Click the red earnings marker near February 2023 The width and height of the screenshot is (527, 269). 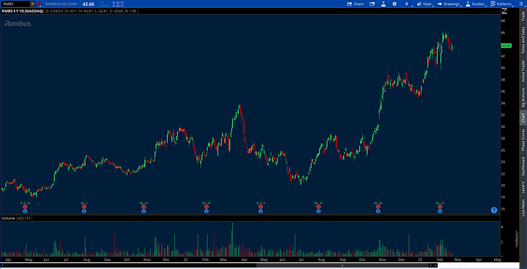440,207
